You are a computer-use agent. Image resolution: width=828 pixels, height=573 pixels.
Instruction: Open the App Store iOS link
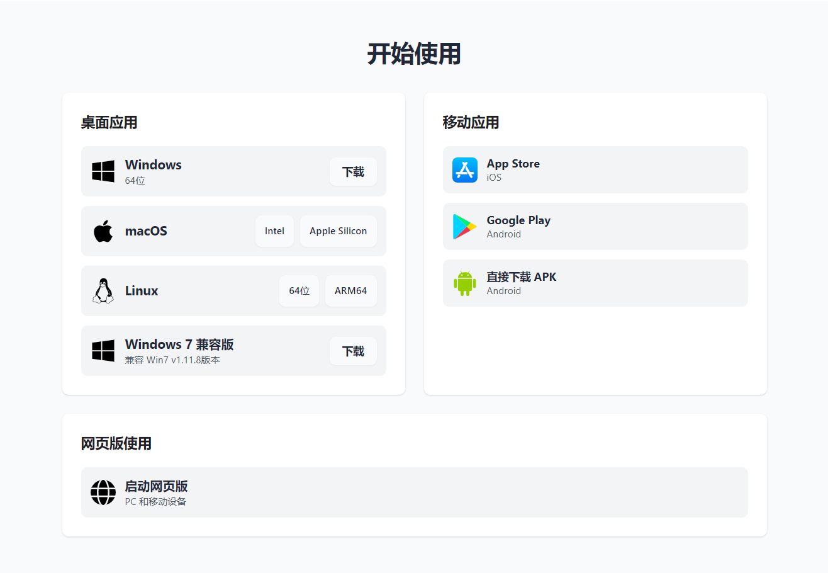pyautogui.click(x=595, y=170)
